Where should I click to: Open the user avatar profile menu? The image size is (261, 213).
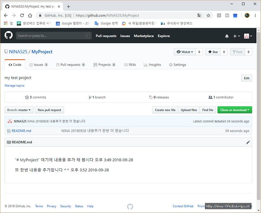click(x=248, y=36)
